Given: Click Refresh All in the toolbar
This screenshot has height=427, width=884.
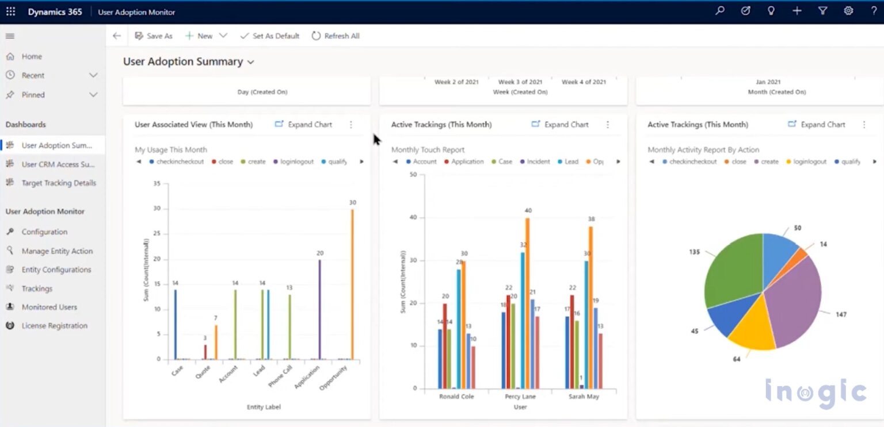Looking at the screenshot, I should coord(336,35).
